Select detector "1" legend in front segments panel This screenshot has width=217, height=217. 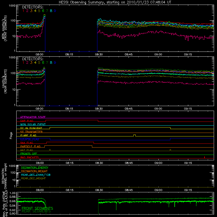(x=23, y=11)
